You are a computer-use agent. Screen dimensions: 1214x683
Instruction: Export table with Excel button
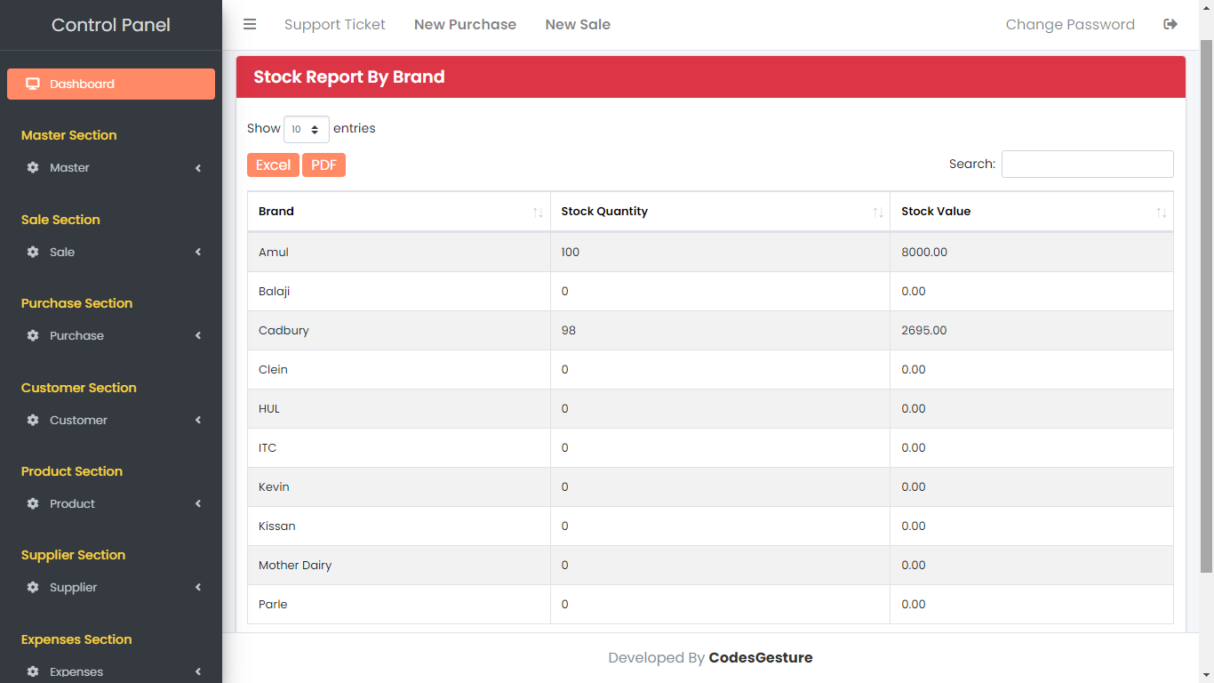click(273, 165)
